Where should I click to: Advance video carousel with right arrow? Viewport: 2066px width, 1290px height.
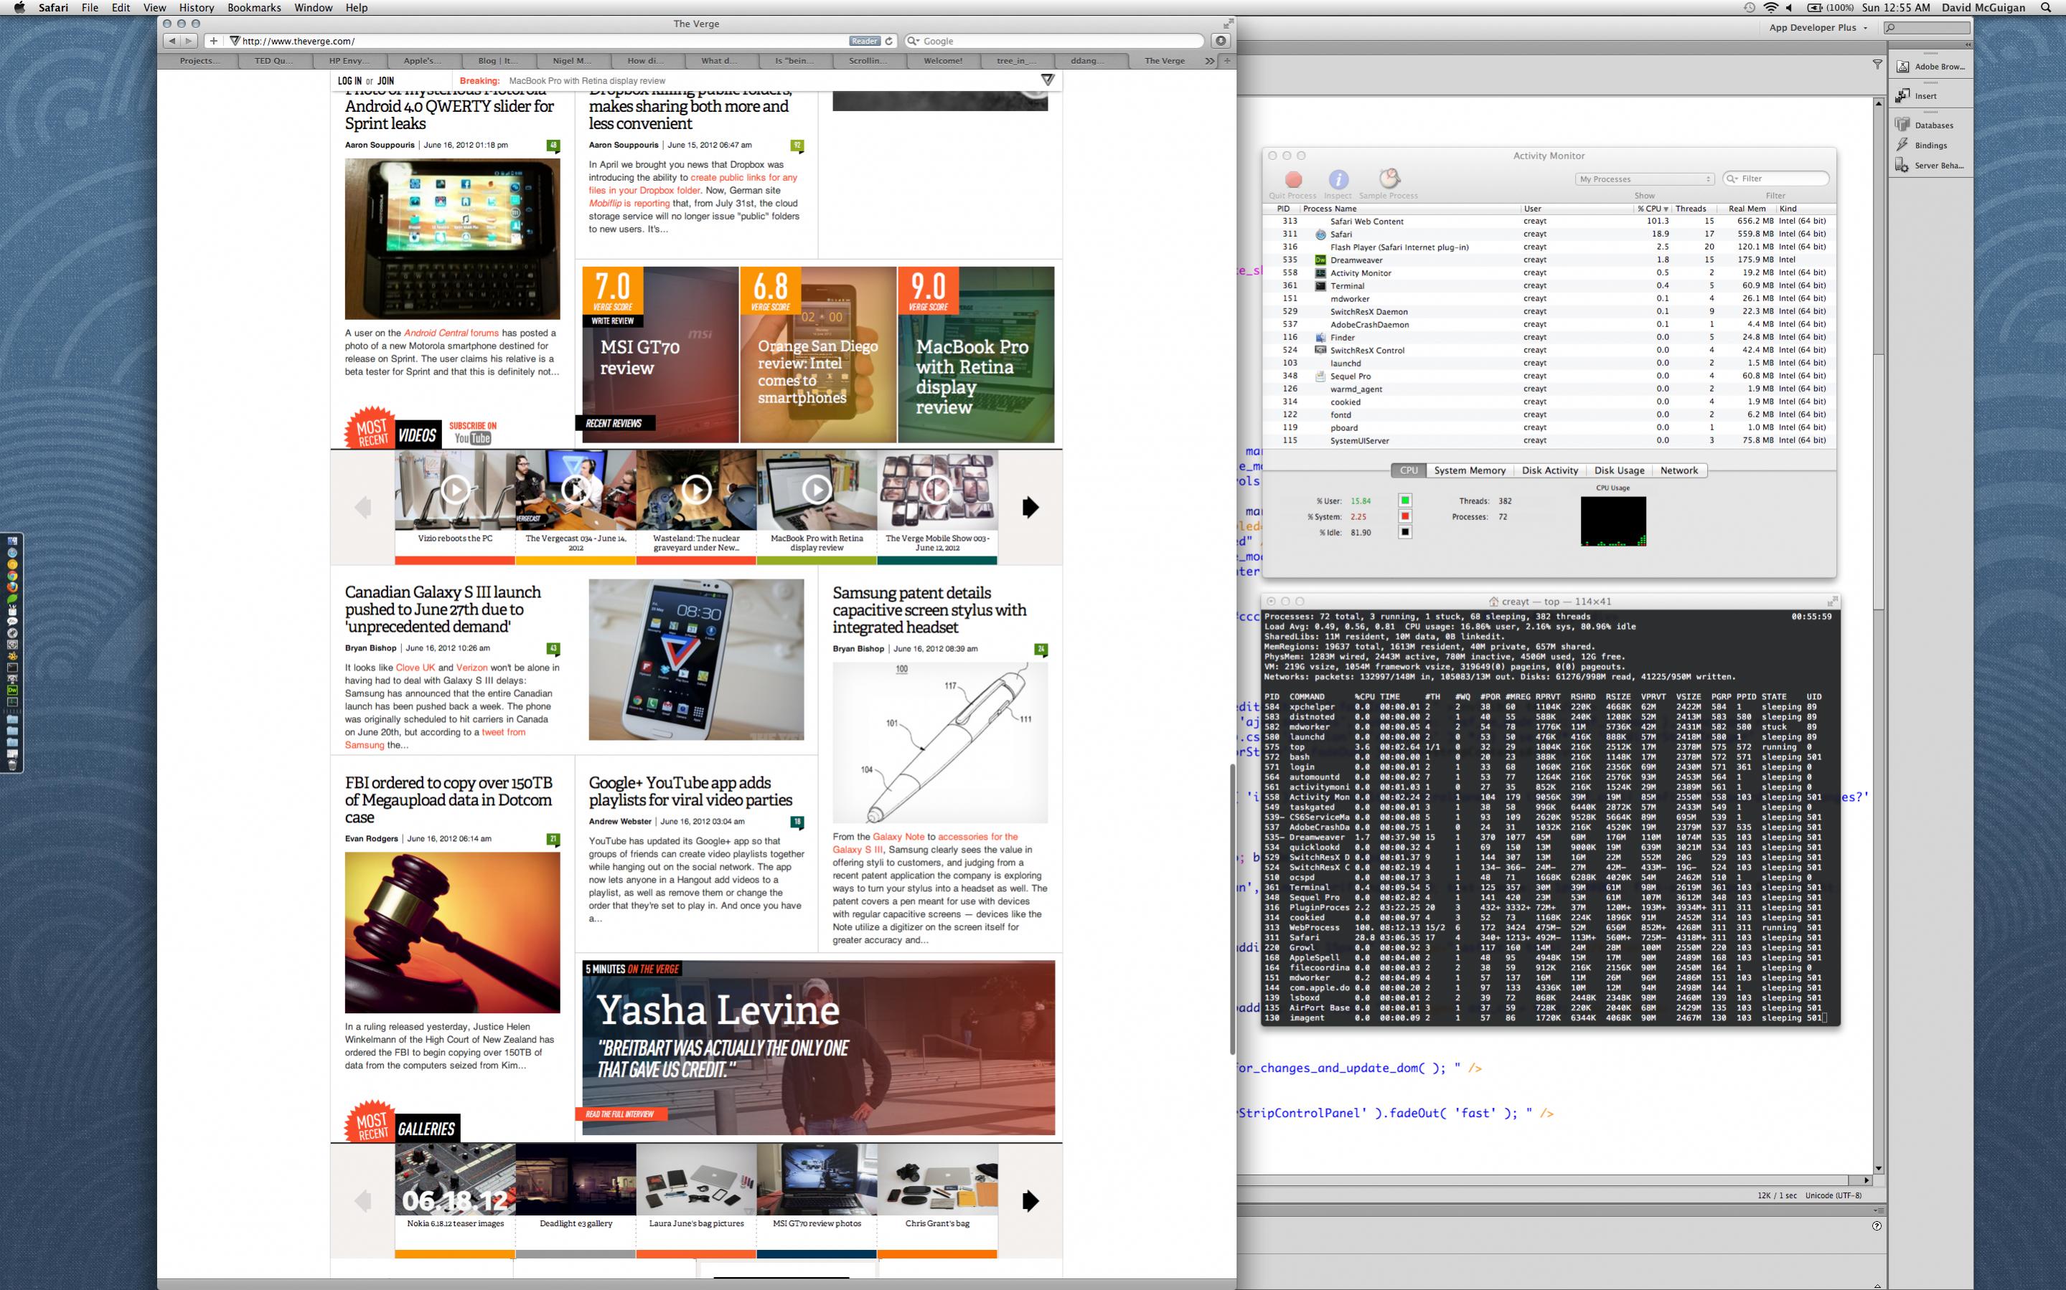(x=1030, y=508)
